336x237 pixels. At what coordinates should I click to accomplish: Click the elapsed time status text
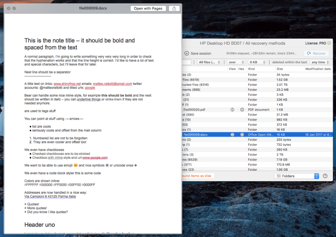pos(261,53)
